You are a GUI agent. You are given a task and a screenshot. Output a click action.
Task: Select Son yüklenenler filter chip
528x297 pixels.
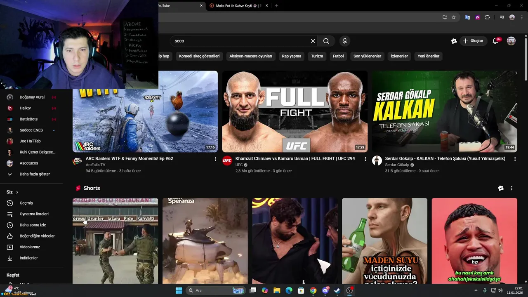pyautogui.click(x=367, y=56)
